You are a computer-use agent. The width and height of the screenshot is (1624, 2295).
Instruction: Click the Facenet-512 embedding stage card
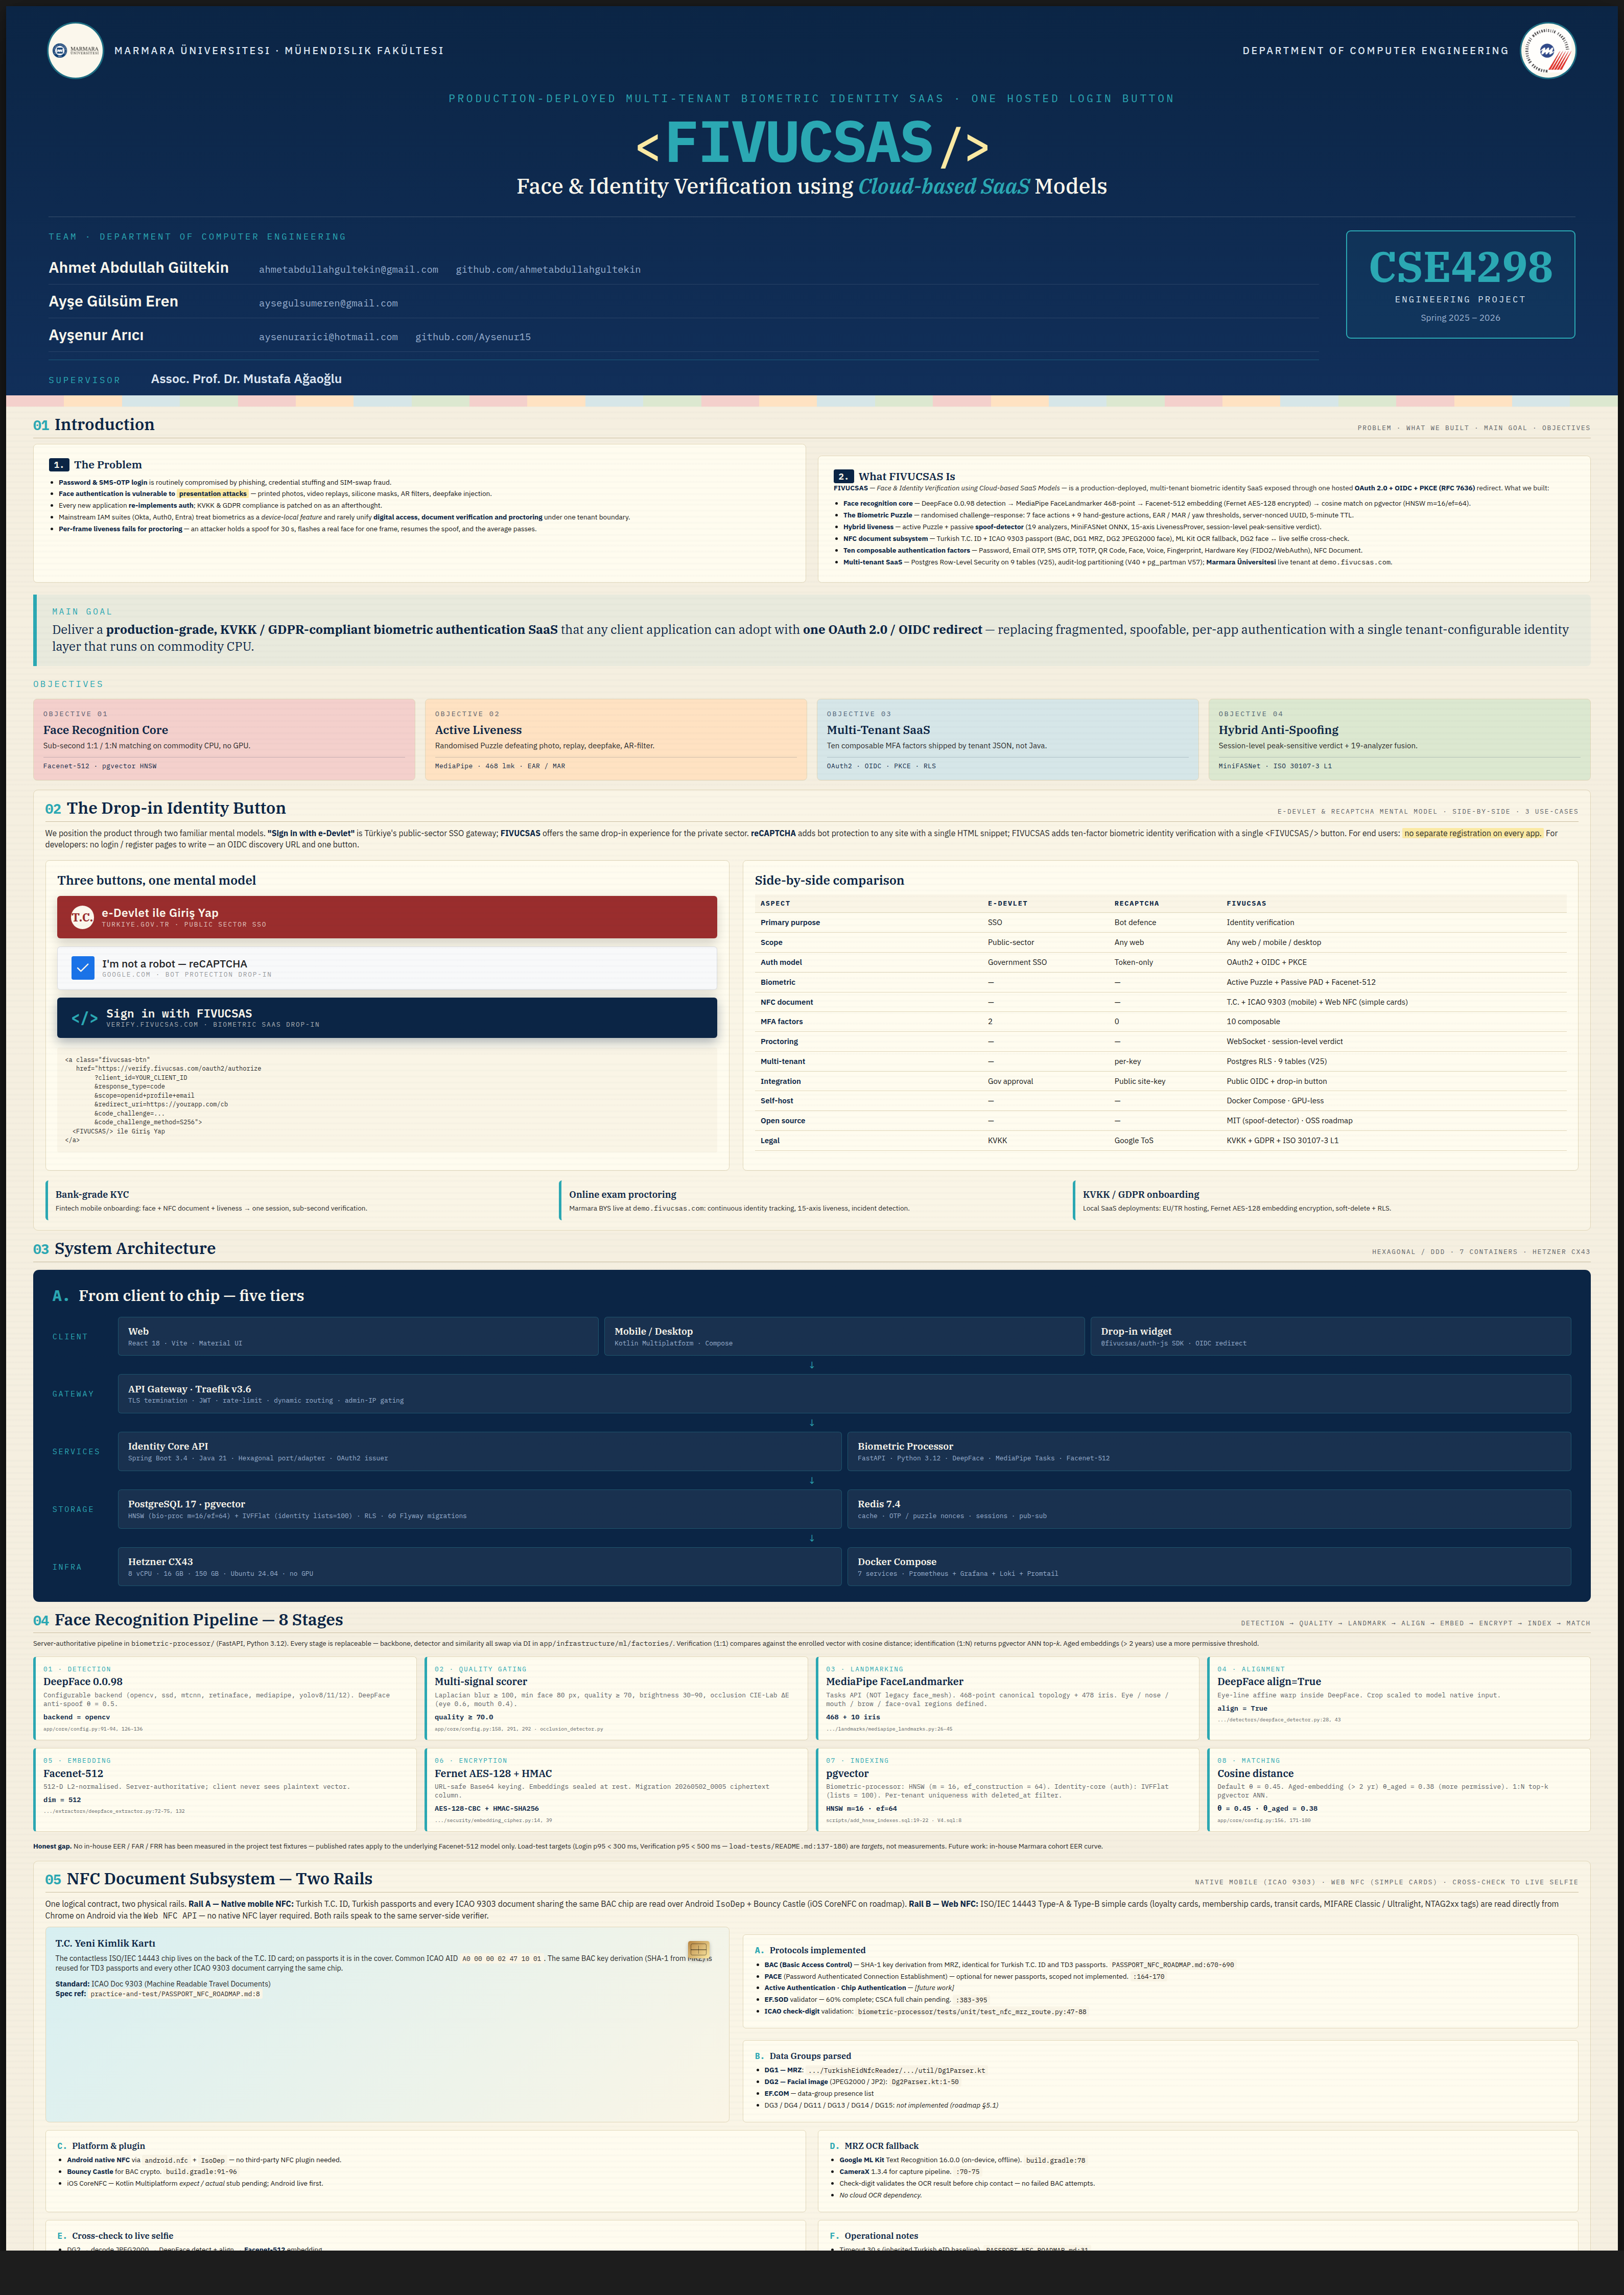click(224, 1789)
